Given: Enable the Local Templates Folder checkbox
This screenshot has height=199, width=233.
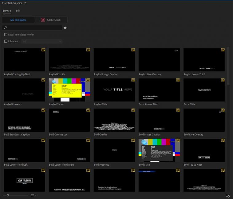Looking at the screenshot, I should pyautogui.click(x=6, y=35).
